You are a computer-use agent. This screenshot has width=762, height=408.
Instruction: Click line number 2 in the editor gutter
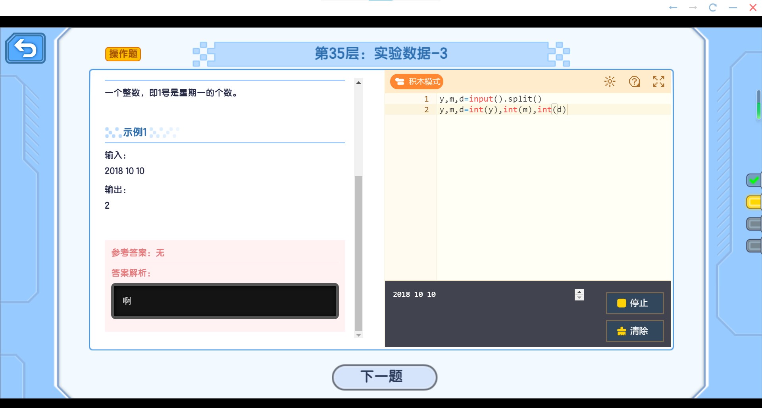[427, 110]
